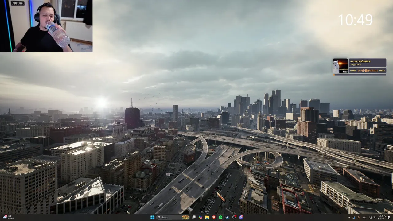Open the weather widget showing 15°C
Viewport: 393px width, 221px height.
[x=8, y=217]
